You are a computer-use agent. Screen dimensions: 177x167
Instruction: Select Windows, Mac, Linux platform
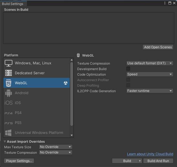point(37,63)
